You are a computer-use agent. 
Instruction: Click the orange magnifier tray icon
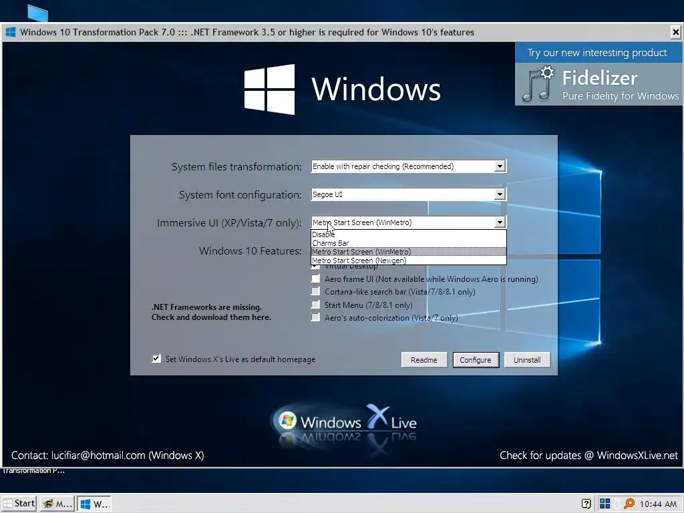(x=629, y=504)
